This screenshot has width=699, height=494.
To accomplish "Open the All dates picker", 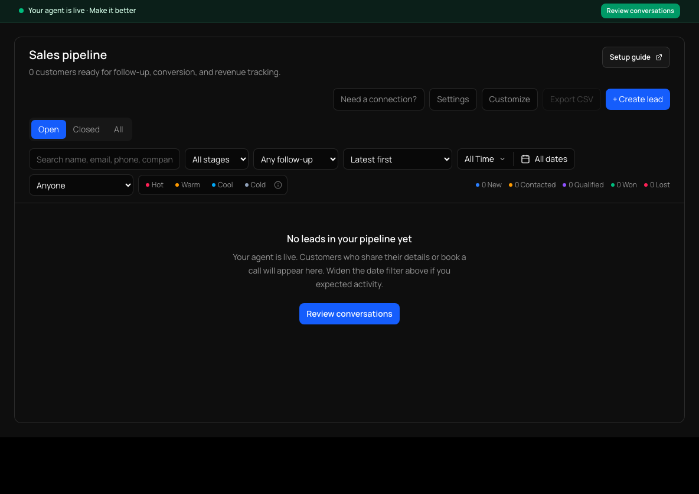I will (x=544, y=159).
